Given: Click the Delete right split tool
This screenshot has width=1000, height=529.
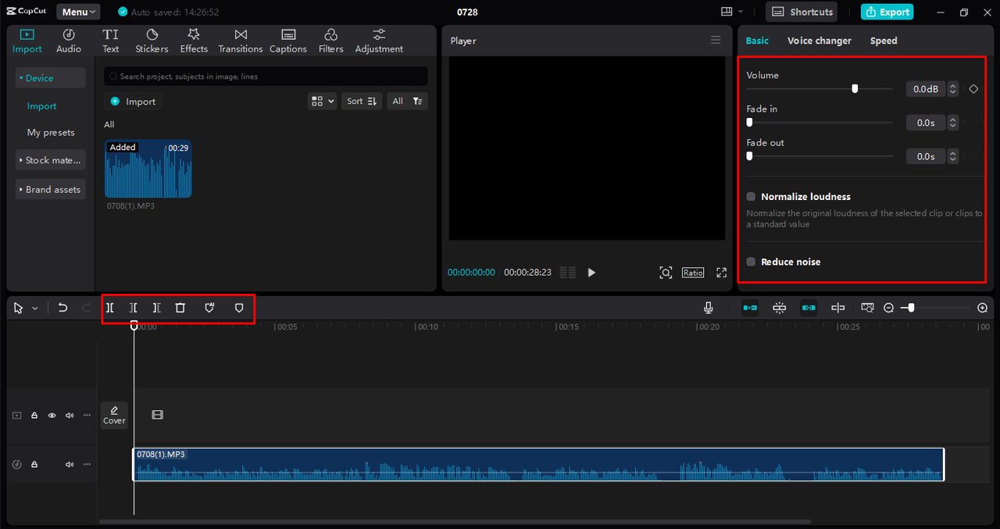Looking at the screenshot, I should click(x=157, y=308).
